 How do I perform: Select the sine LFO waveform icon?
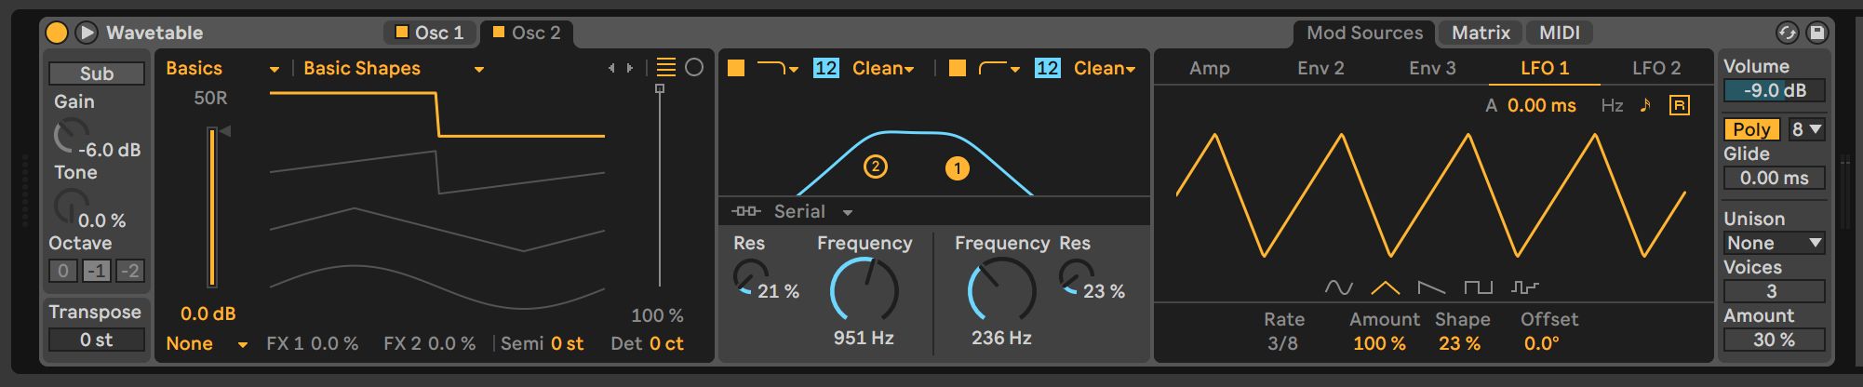[x=1338, y=287]
